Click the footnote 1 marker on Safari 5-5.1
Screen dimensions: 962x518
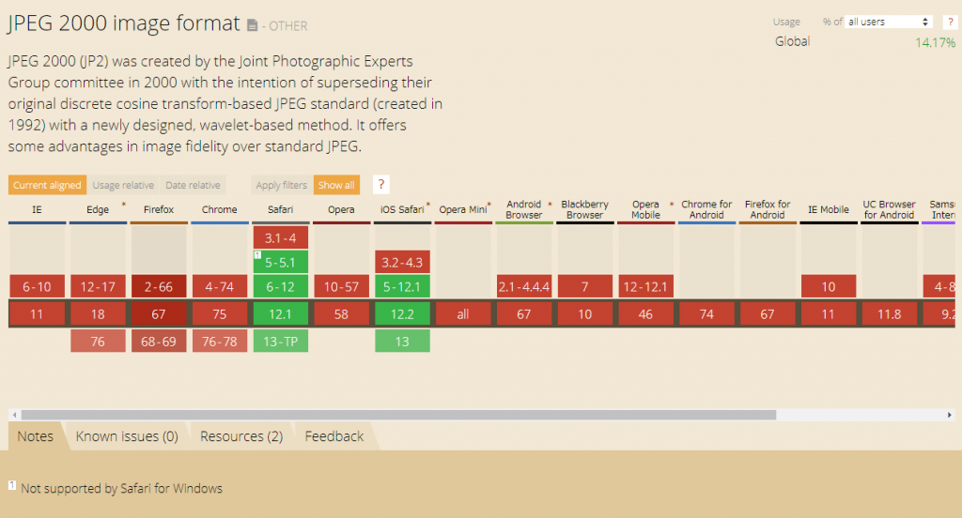pos(257,254)
